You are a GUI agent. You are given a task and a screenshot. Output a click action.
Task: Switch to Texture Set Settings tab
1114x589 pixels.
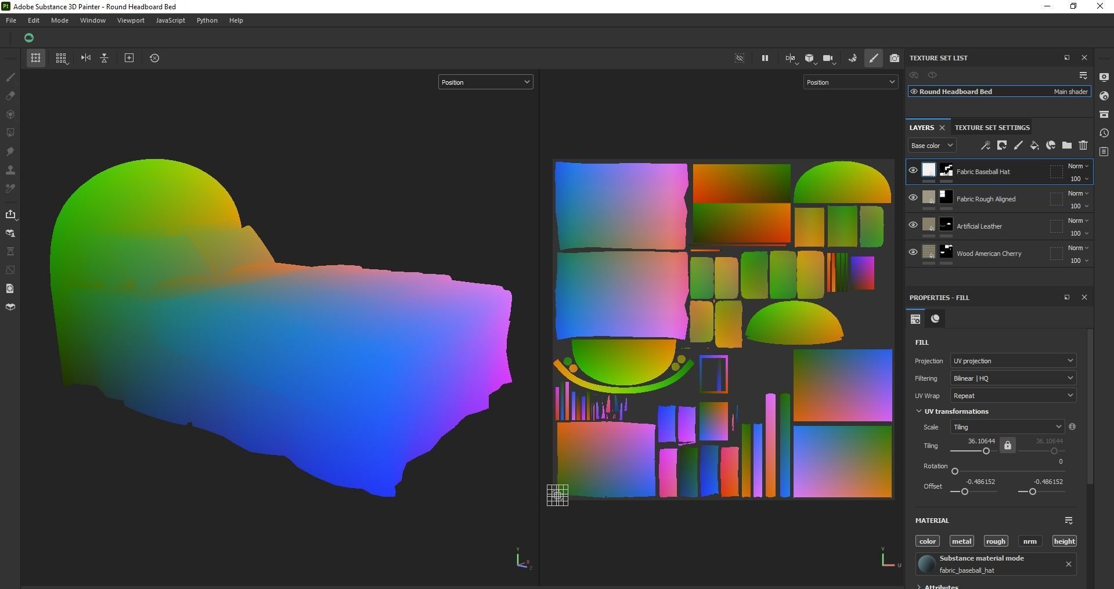992,128
